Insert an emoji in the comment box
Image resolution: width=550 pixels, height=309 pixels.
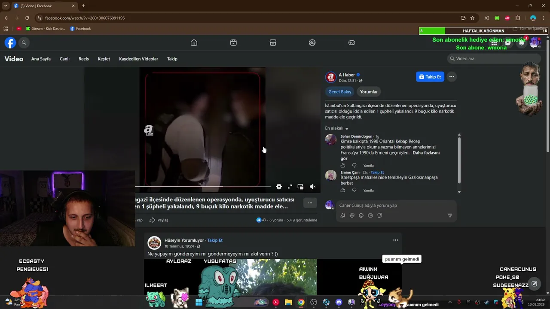[x=361, y=215]
